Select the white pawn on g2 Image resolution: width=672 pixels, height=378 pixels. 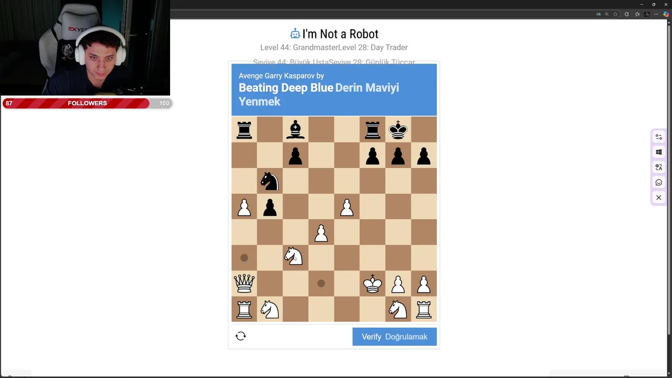[x=398, y=283]
